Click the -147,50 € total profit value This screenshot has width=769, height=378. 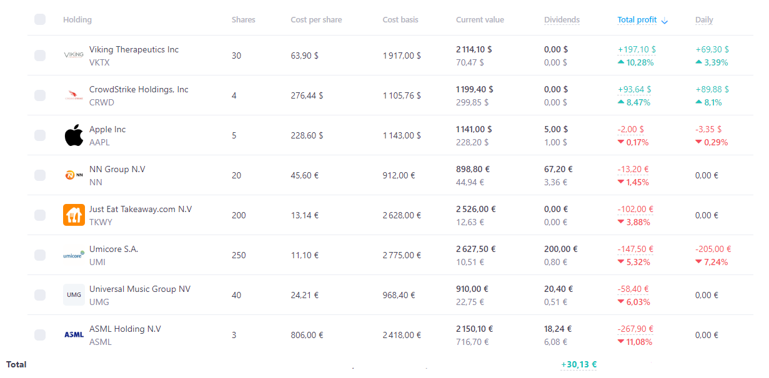click(635, 249)
